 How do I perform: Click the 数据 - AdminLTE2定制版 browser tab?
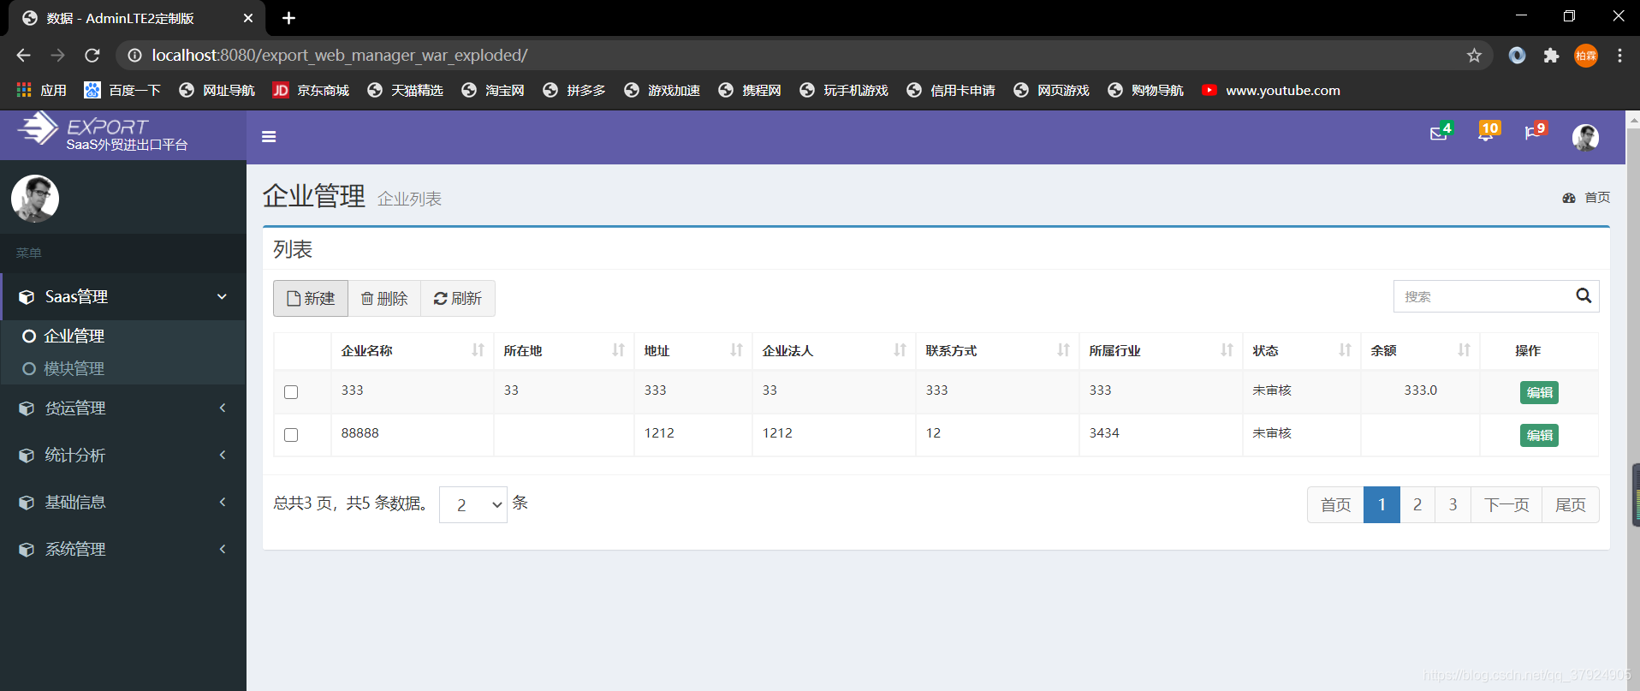point(137,18)
